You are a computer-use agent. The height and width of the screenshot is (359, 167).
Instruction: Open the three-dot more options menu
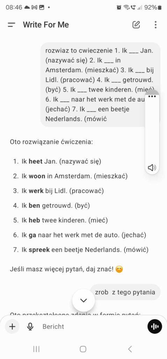click(x=155, y=25)
